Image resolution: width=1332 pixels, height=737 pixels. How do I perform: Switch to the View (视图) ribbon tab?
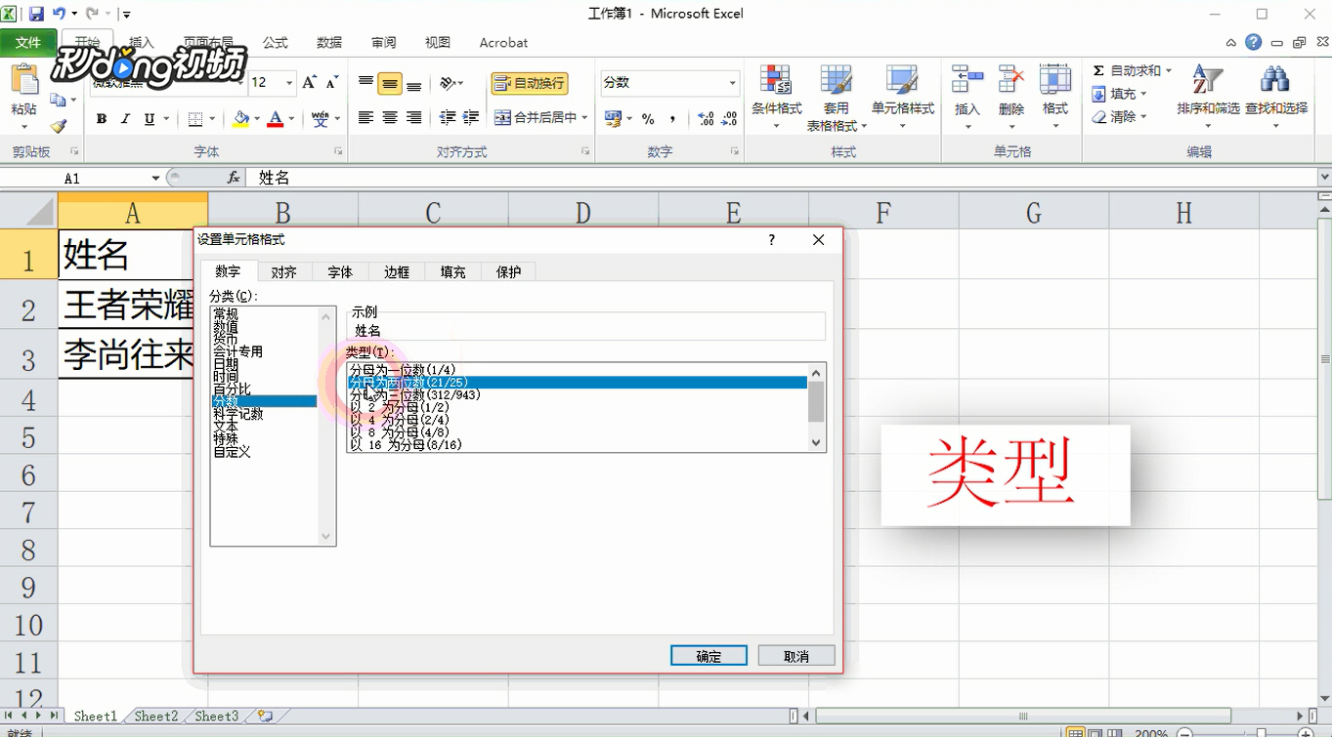point(438,43)
